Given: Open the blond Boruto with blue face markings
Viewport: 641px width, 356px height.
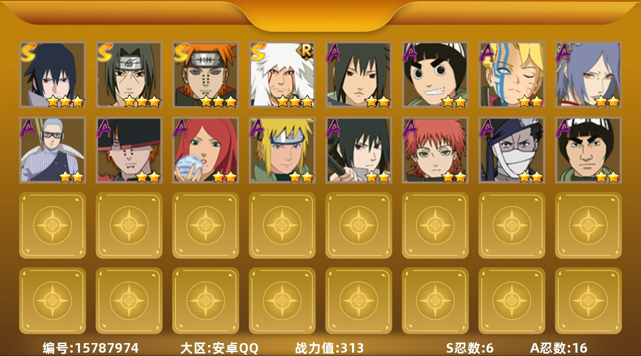Looking at the screenshot, I should coord(512,75).
